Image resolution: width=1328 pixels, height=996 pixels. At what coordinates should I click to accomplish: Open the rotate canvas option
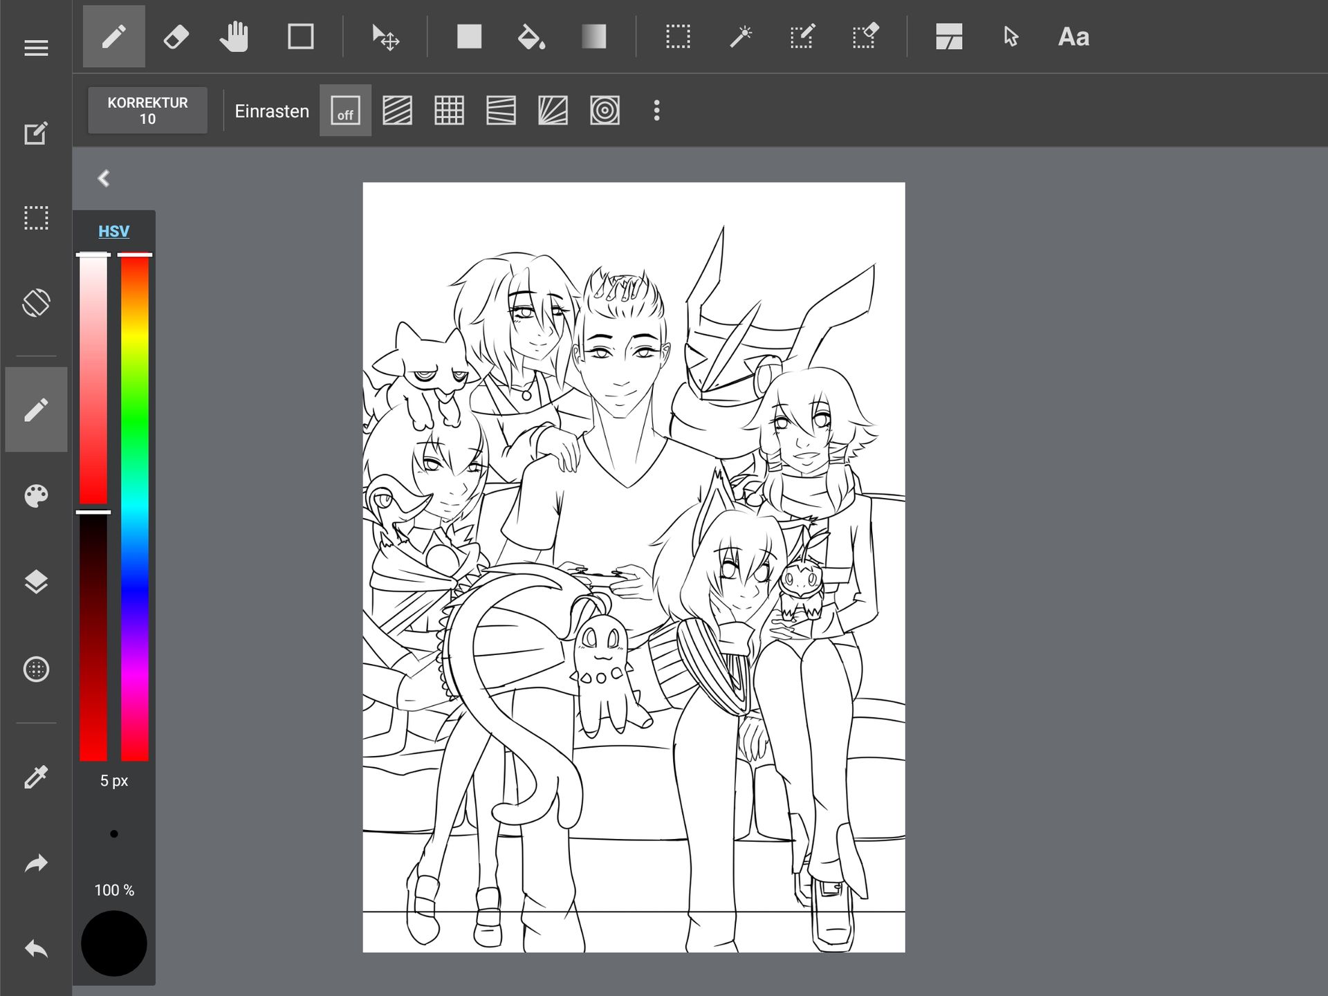(36, 302)
